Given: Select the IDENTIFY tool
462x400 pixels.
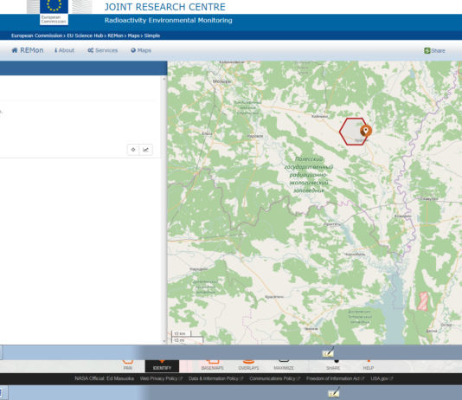Looking at the screenshot, I should click(162, 366).
